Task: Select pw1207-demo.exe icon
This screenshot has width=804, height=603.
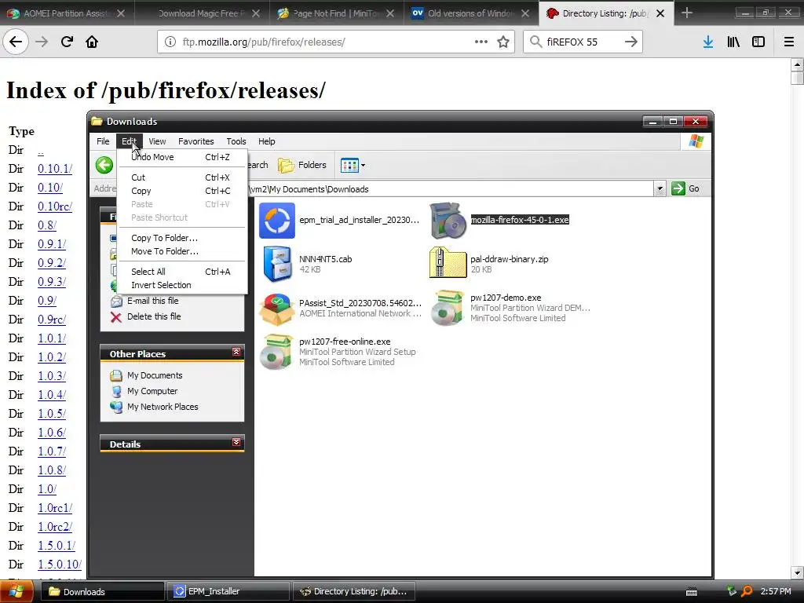Action: pos(448,308)
